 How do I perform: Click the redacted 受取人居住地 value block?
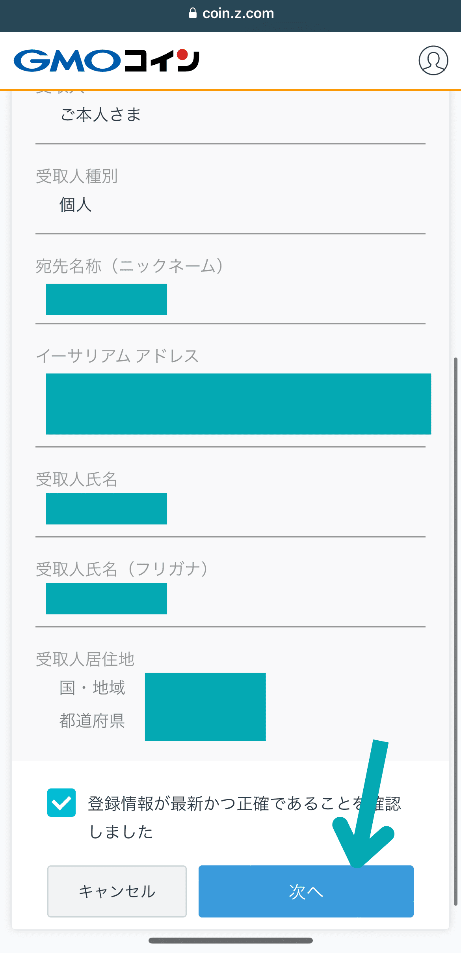[x=205, y=706]
